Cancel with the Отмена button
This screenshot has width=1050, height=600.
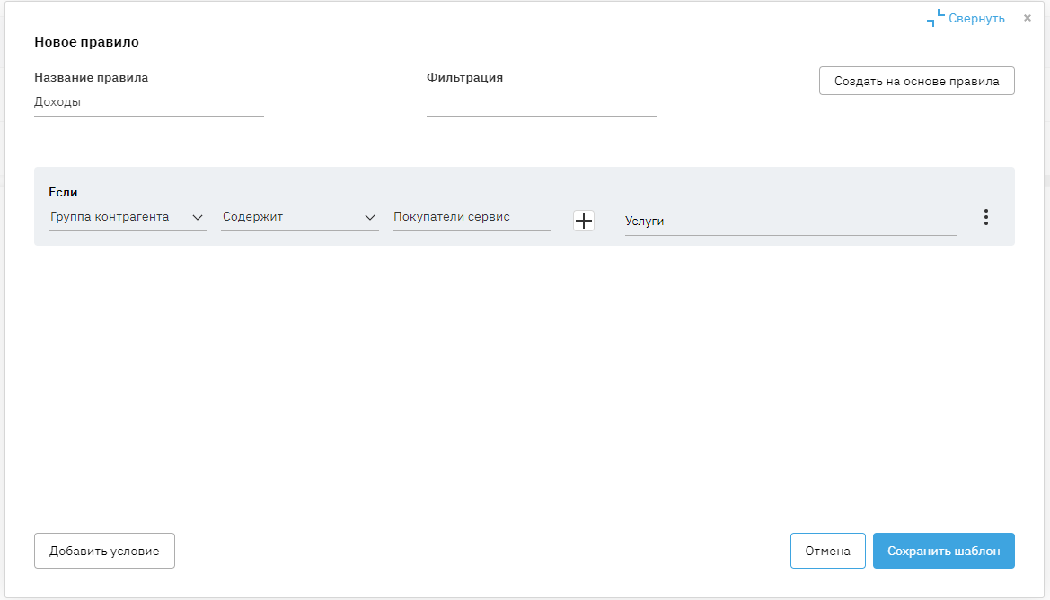tap(827, 552)
